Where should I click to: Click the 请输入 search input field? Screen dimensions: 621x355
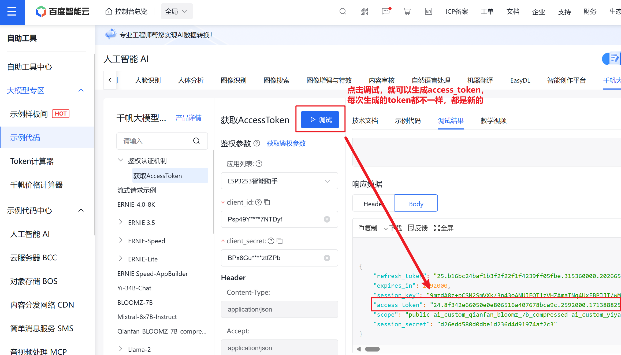[162, 141]
